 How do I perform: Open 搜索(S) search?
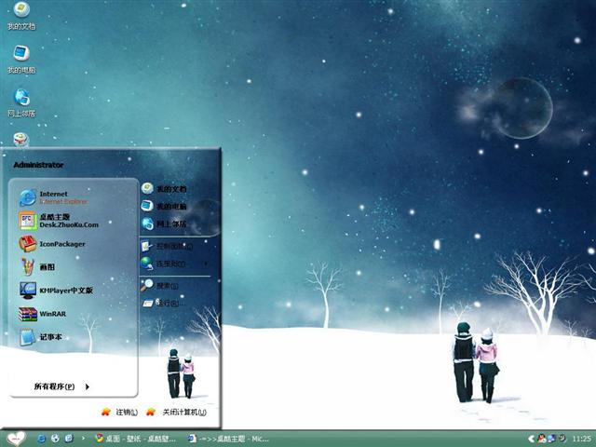(159, 285)
